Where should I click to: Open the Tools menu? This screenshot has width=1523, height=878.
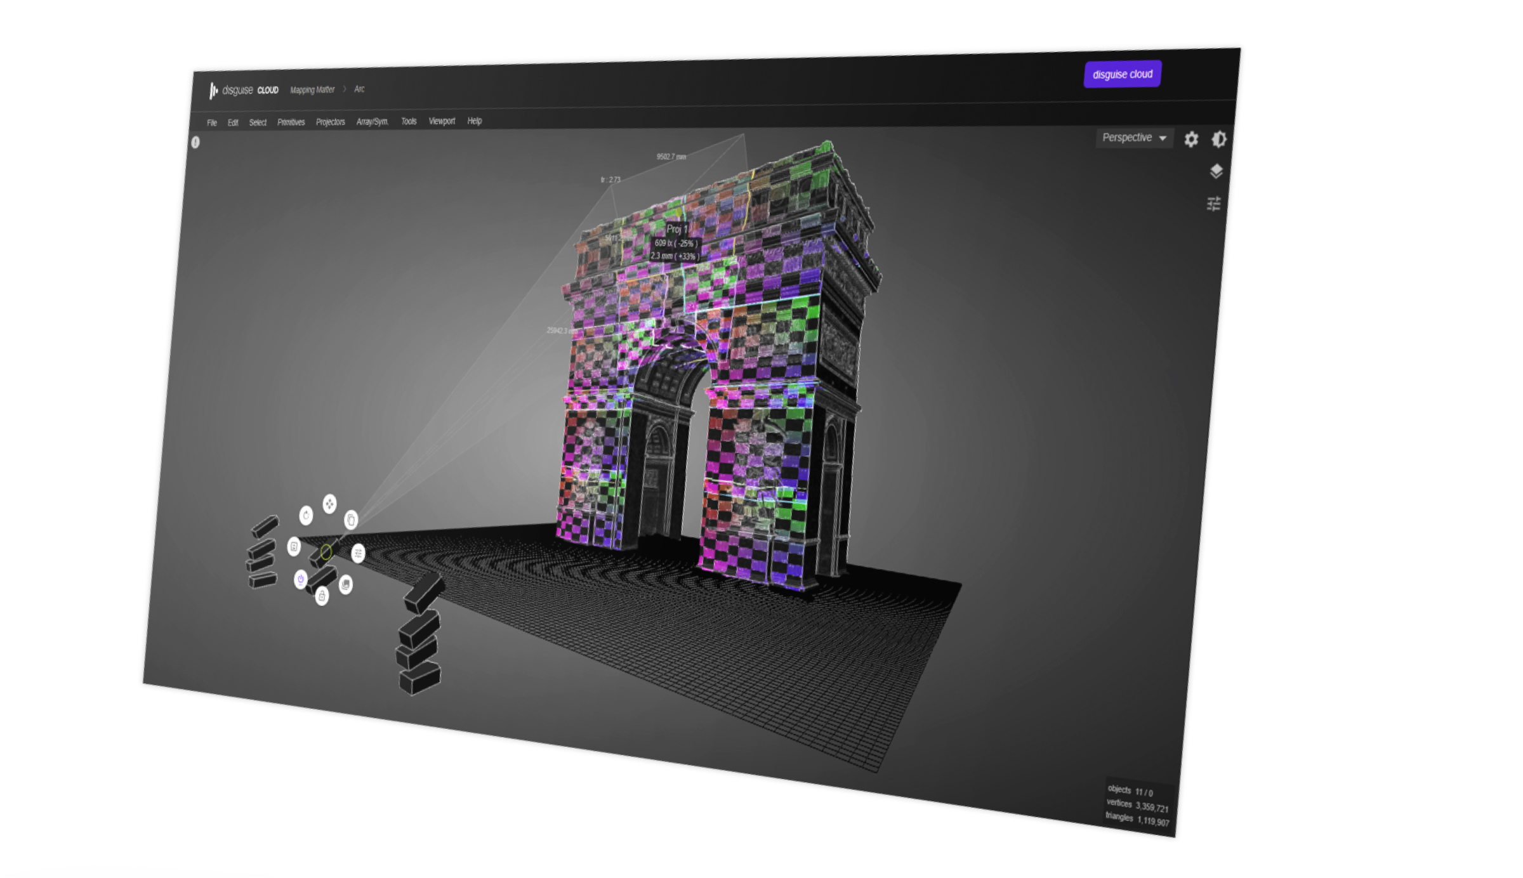409,121
